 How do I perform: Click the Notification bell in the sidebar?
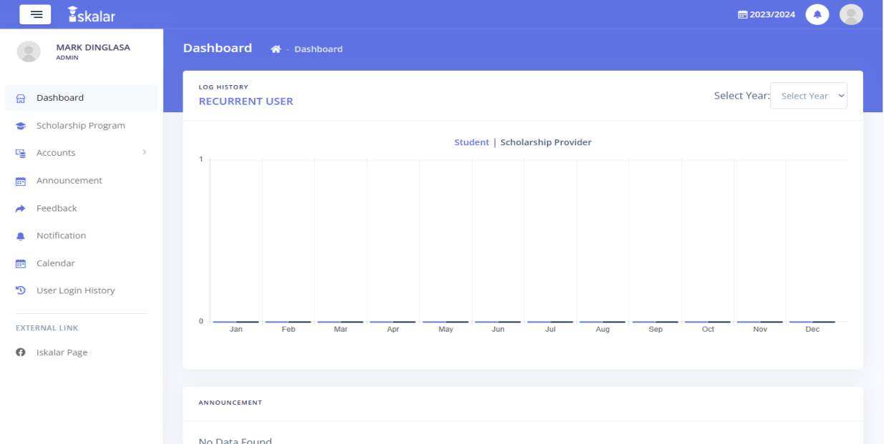19,235
